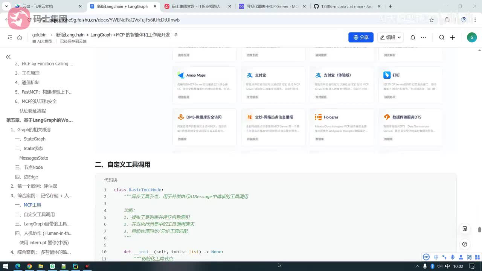Open the 支付宝（体验版）card
This screenshot has height=271, width=482.
pos(342,85)
